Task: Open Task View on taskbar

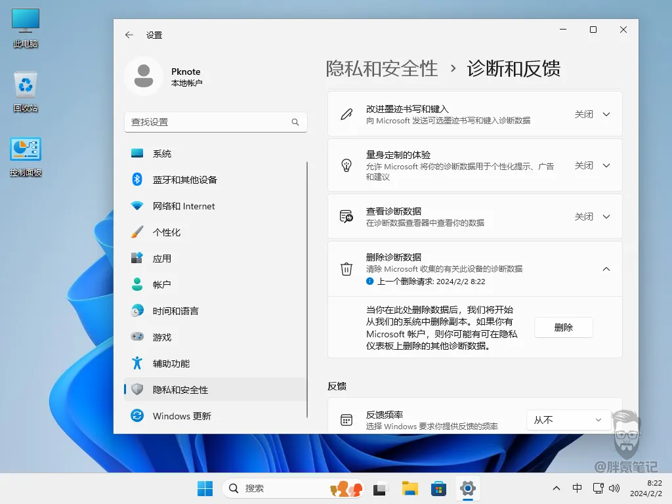Action: coord(380,488)
